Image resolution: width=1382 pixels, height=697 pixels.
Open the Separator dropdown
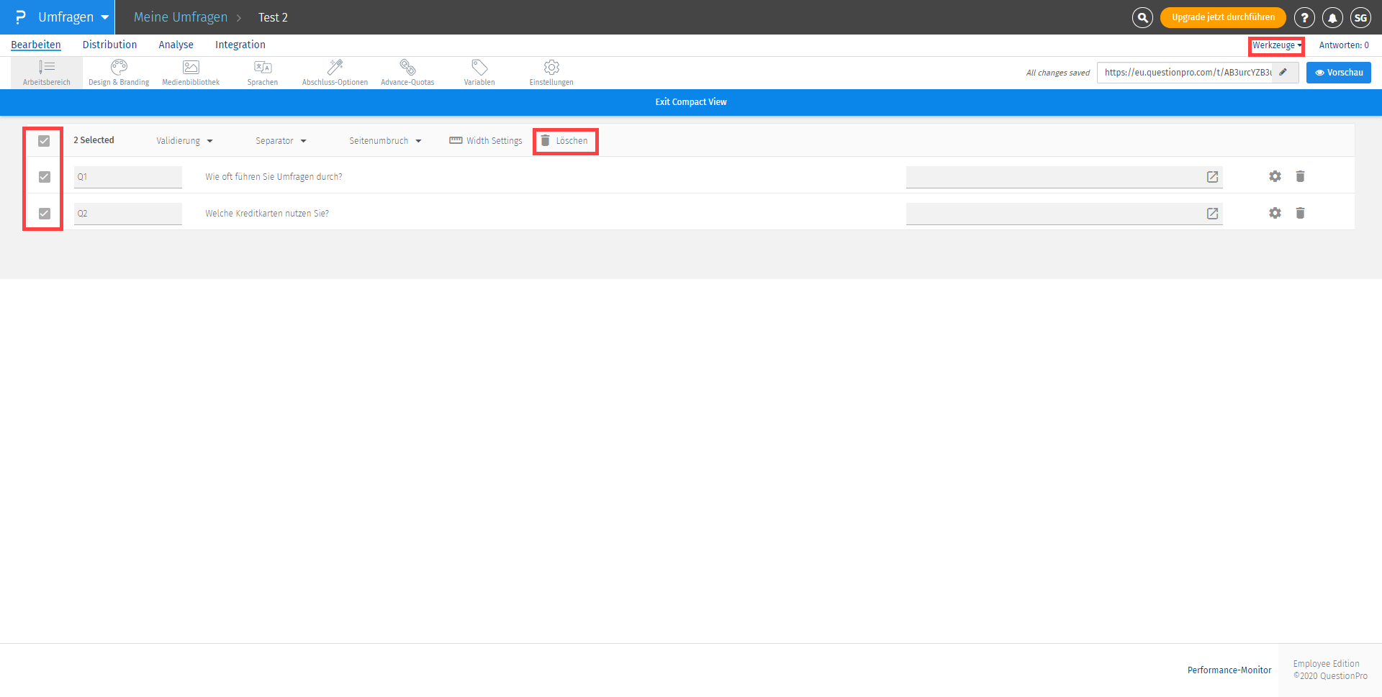pyautogui.click(x=281, y=141)
